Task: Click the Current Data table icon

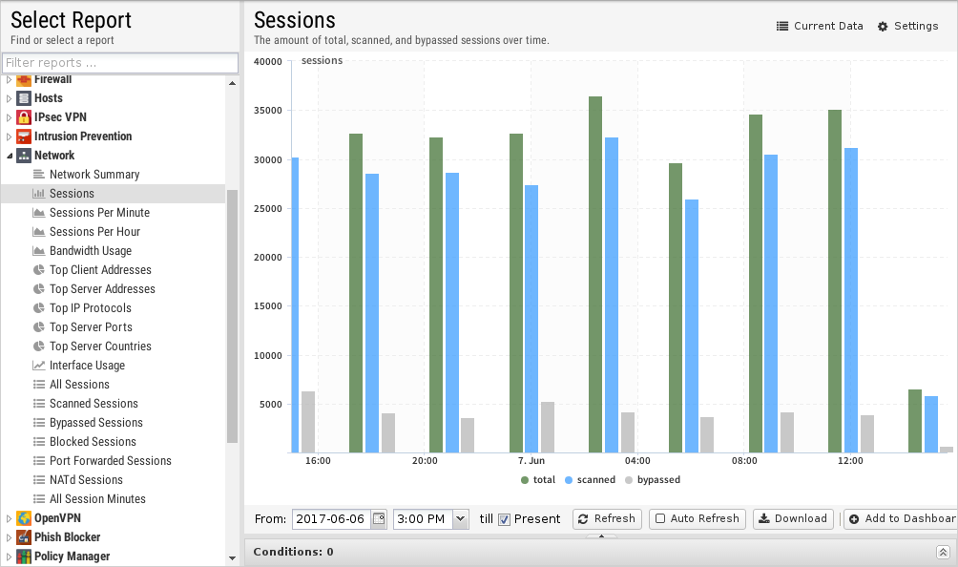Action: click(782, 27)
